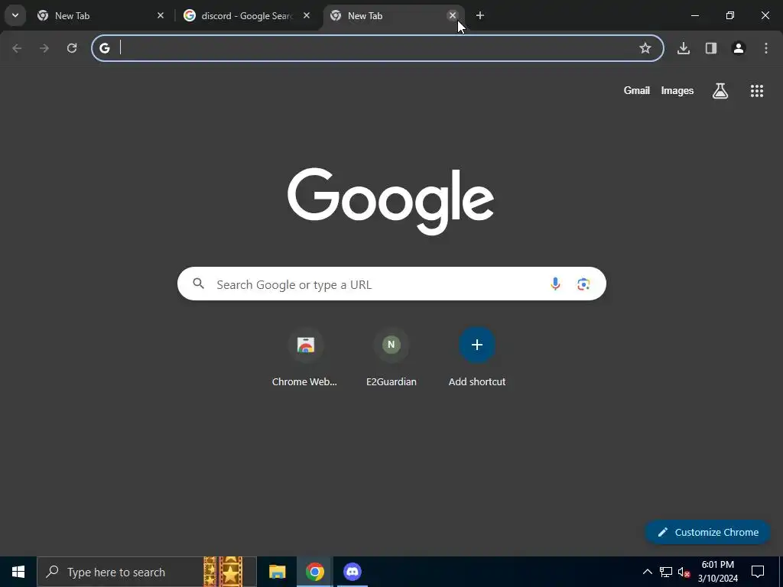Select the active third New Tab
Viewport: 783px width, 587px height.
[x=395, y=15]
